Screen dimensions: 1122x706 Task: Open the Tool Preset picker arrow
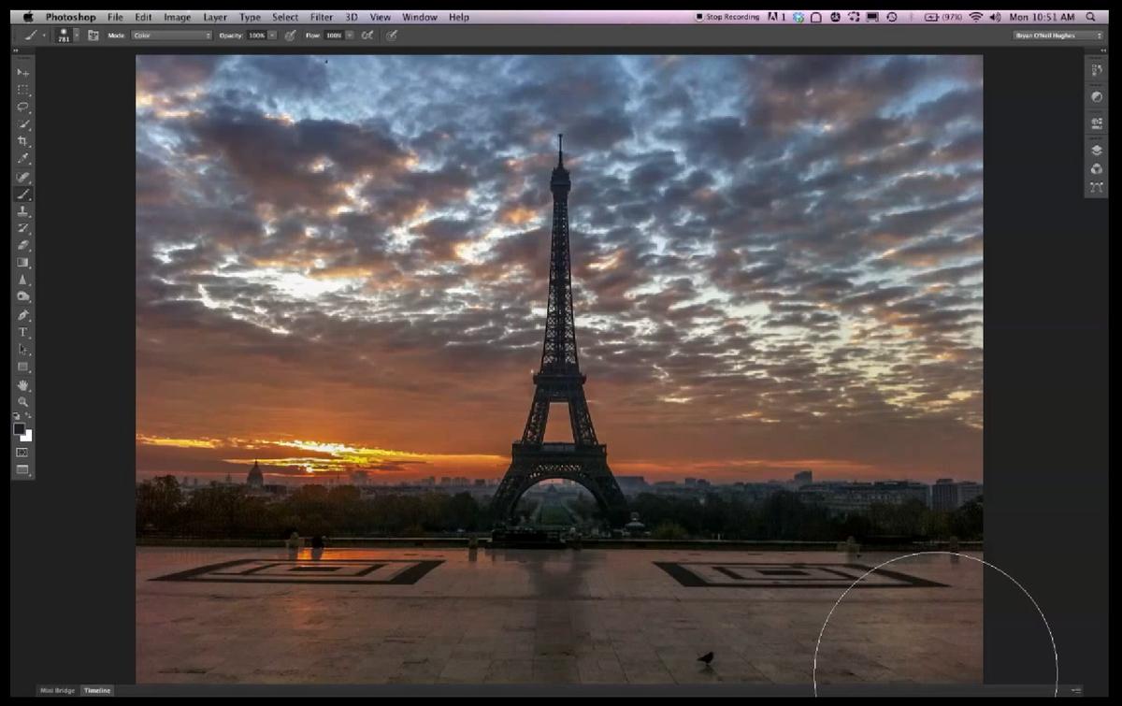click(43, 36)
